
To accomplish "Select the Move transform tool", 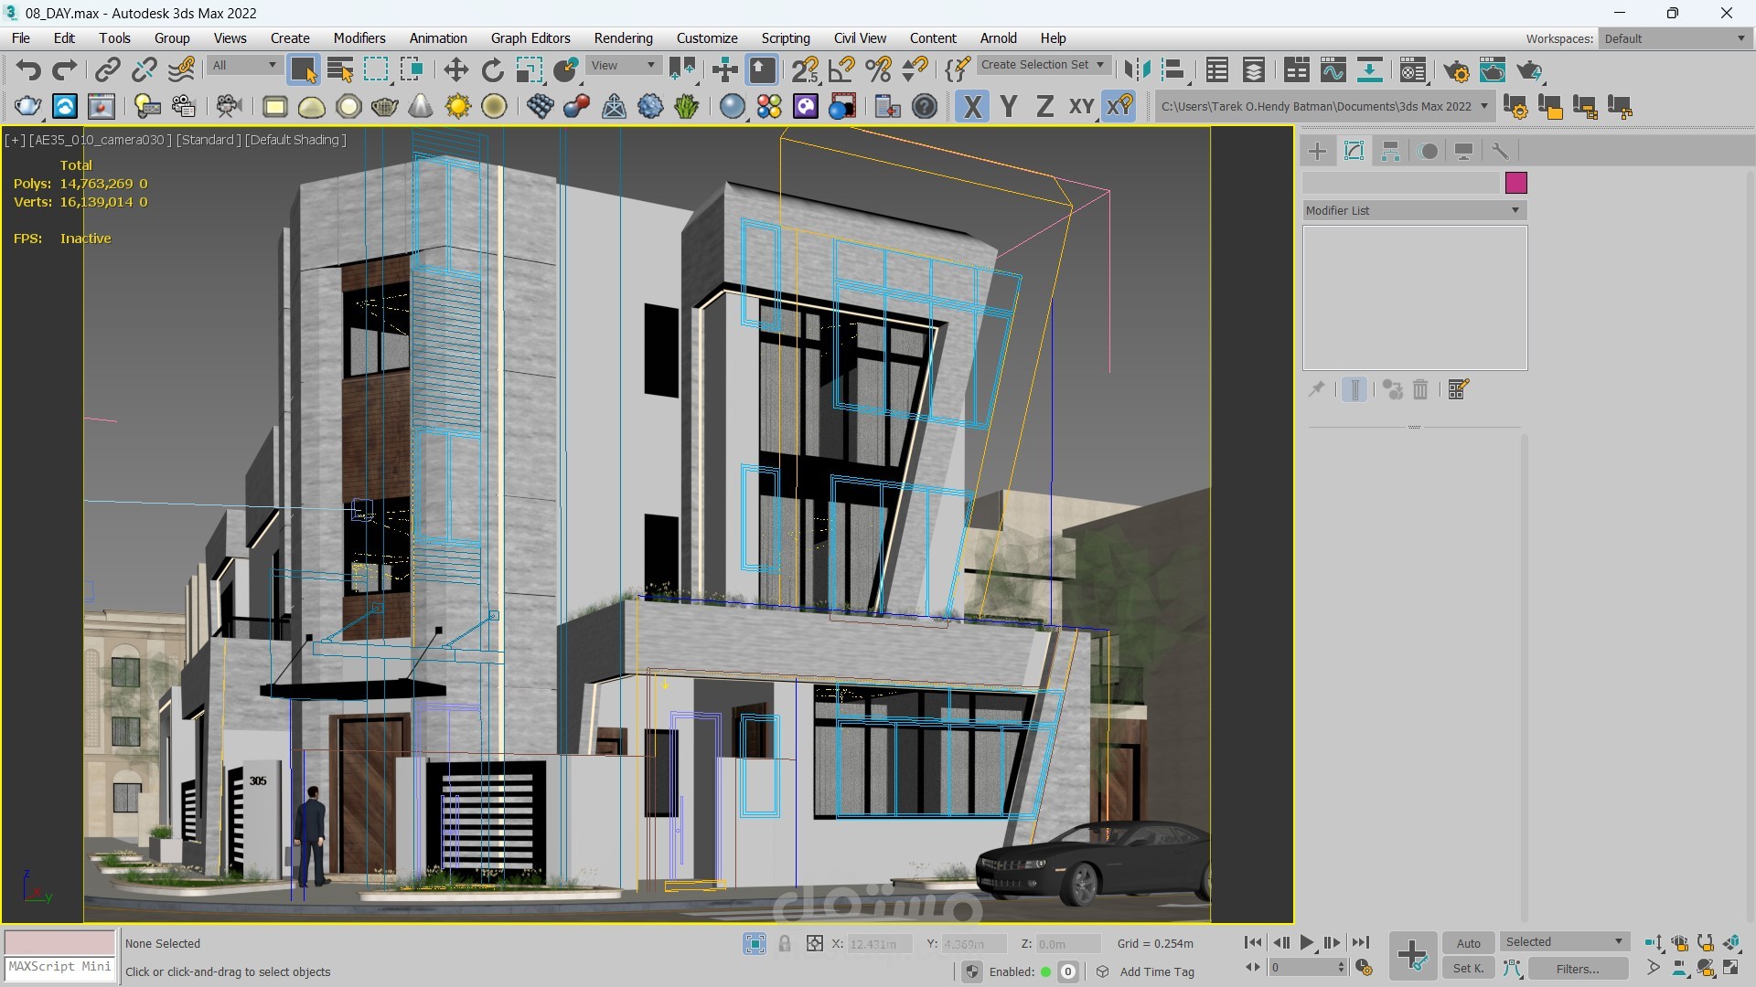I will 455,70.
